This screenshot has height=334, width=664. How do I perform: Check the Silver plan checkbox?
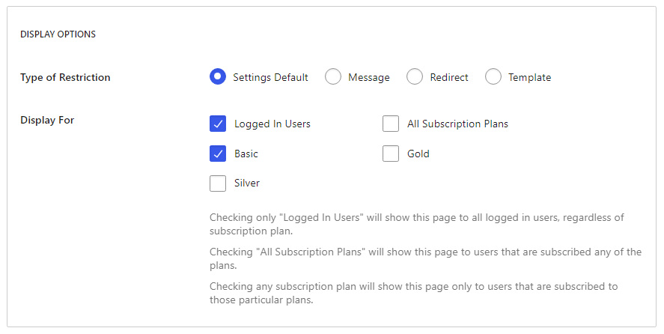tap(218, 183)
